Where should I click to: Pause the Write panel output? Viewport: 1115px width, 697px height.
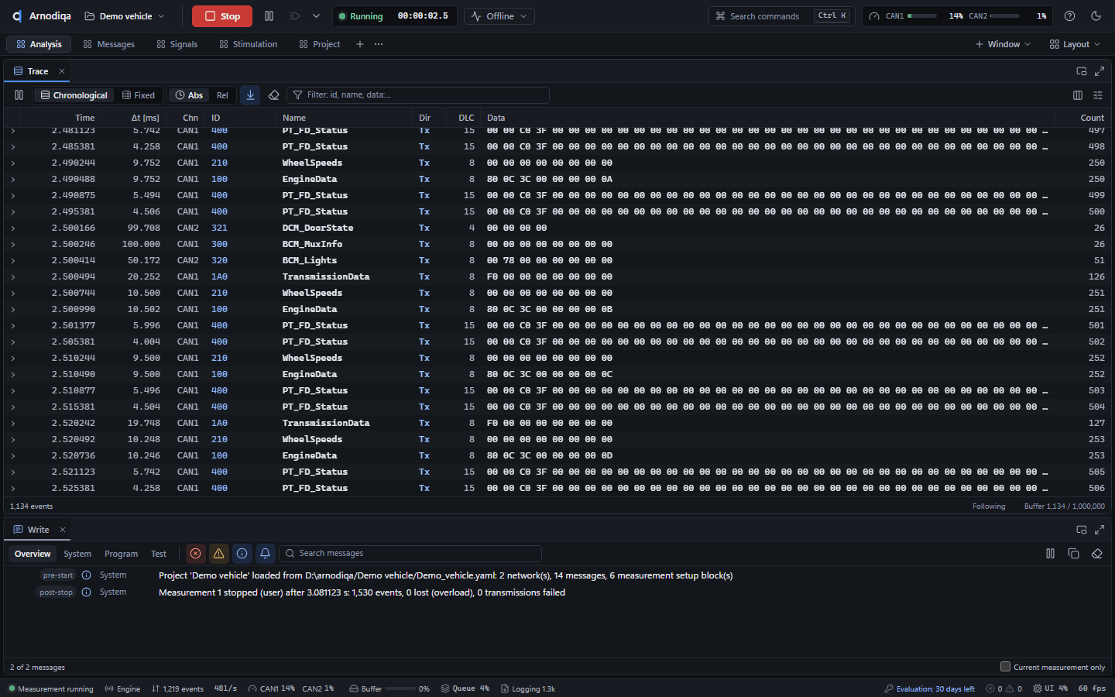[1051, 554]
